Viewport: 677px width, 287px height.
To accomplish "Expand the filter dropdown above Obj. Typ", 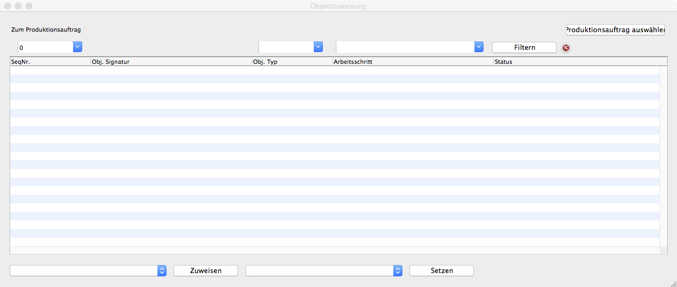I will click(x=318, y=47).
